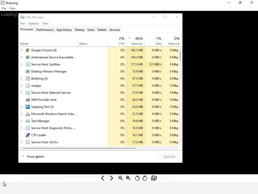
Task: Click the Desktop Window Manager icon
Action: [28, 71]
